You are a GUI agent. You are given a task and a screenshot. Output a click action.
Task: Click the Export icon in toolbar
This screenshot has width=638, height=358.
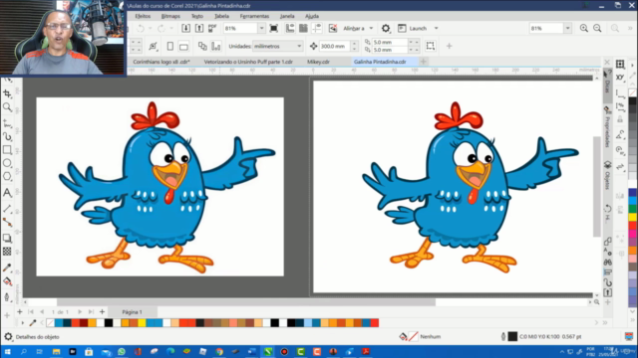click(199, 28)
